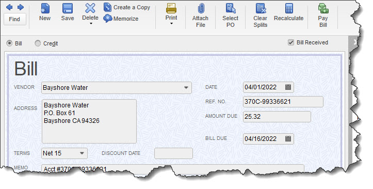373x189 pixels.
Task: Recalculate the bill amount
Action: tap(289, 9)
